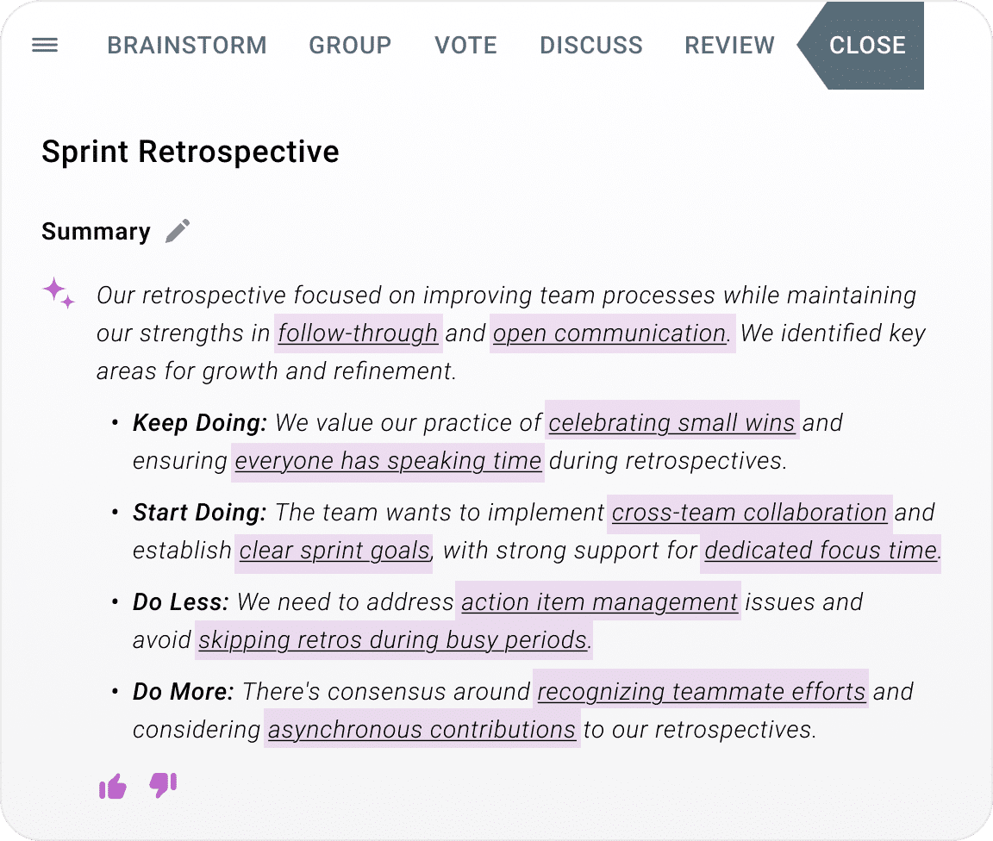Select the Discuss stage

click(591, 46)
